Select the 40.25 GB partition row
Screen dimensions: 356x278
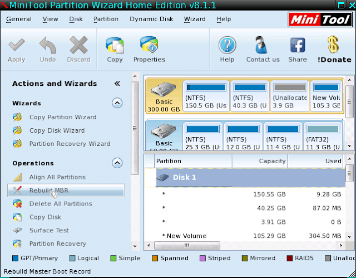pos(245,208)
